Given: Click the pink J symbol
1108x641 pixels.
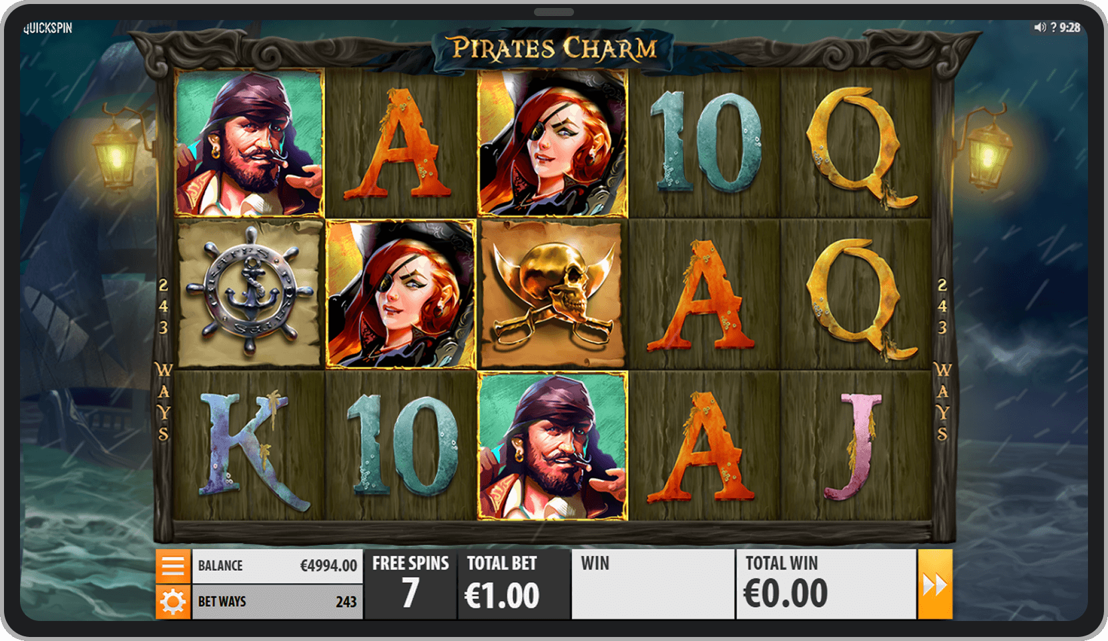Looking at the screenshot, I should click(855, 446).
